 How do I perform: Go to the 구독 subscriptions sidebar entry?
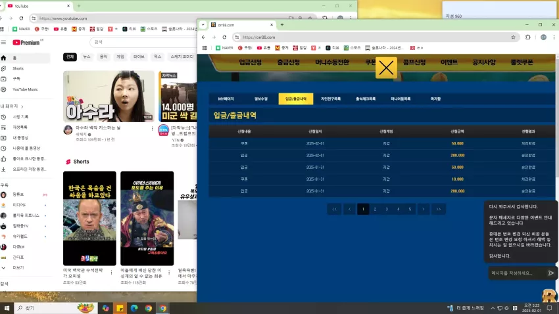[16, 79]
